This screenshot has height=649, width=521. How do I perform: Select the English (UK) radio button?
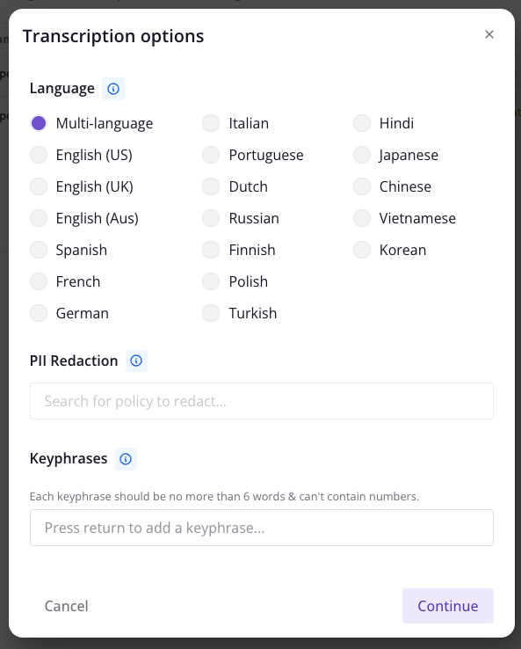(39, 186)
